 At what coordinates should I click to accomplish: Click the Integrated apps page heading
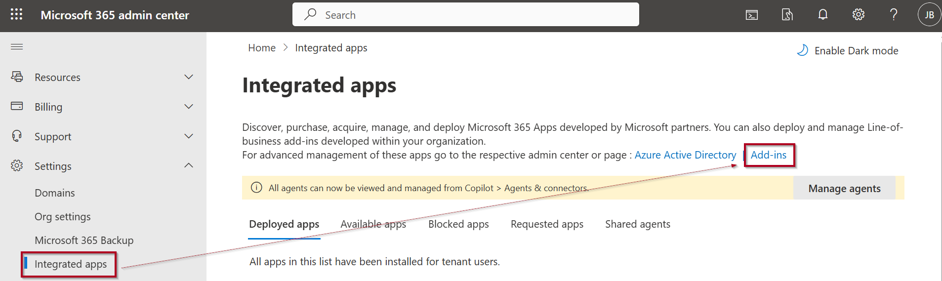point(319,85)
